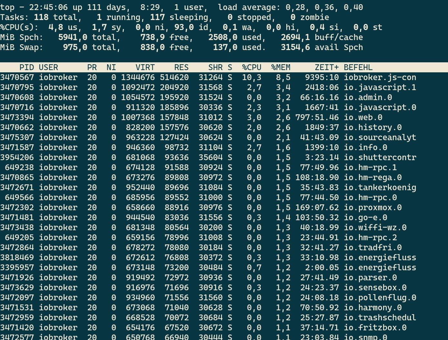This screenshot has width=448, height=340.
Task: Select the io.parser.0 command entry
Action: tap(370, 278)
